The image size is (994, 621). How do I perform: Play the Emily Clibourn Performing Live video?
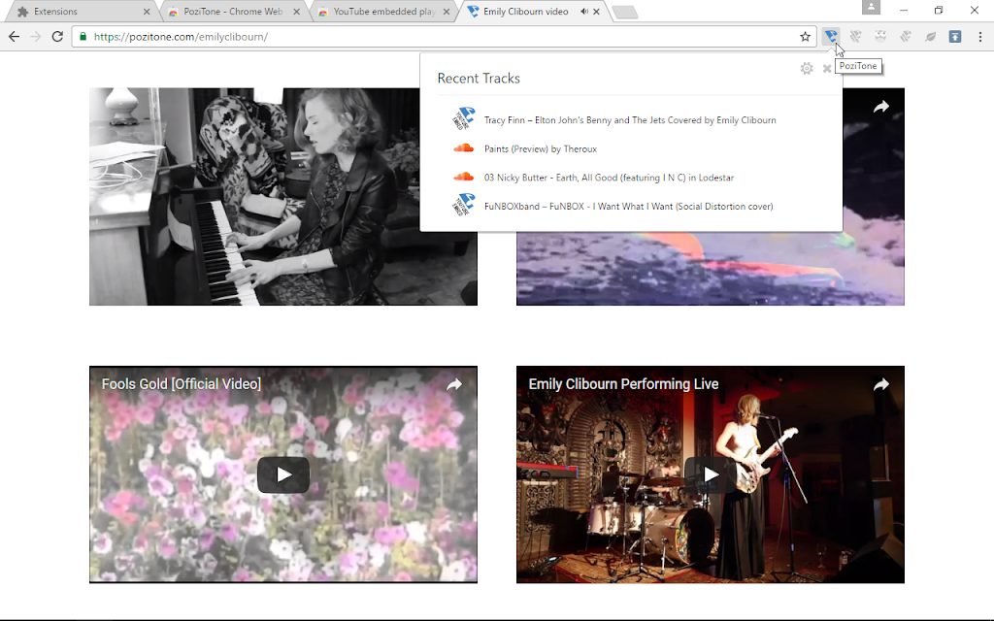coord(710,474)
